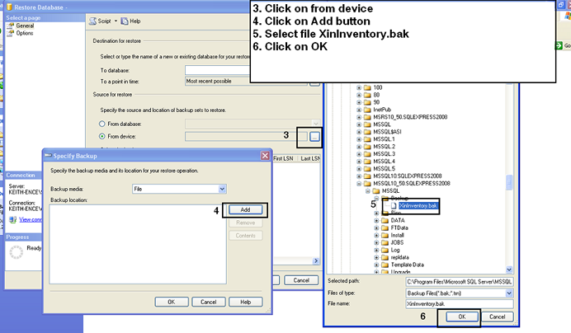571x333 pixels.
Task: Open the Backup media dropdown
Action: [222, 189]
